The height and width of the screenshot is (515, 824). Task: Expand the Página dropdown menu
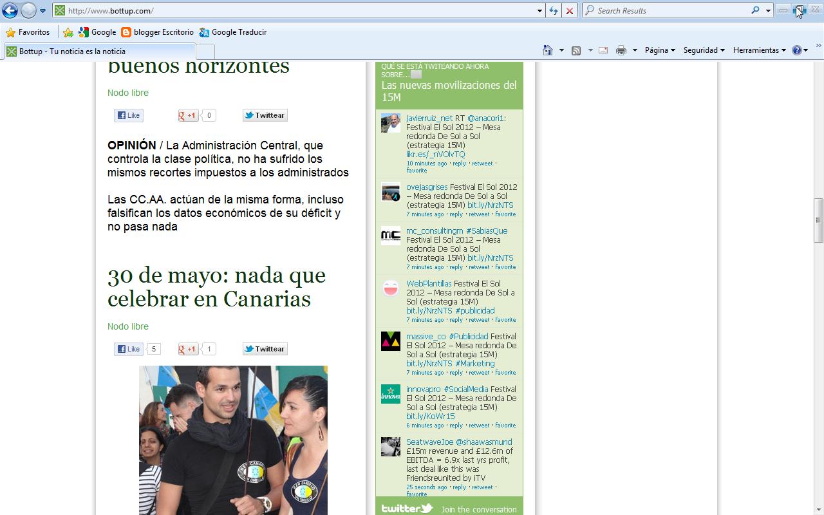660,50
